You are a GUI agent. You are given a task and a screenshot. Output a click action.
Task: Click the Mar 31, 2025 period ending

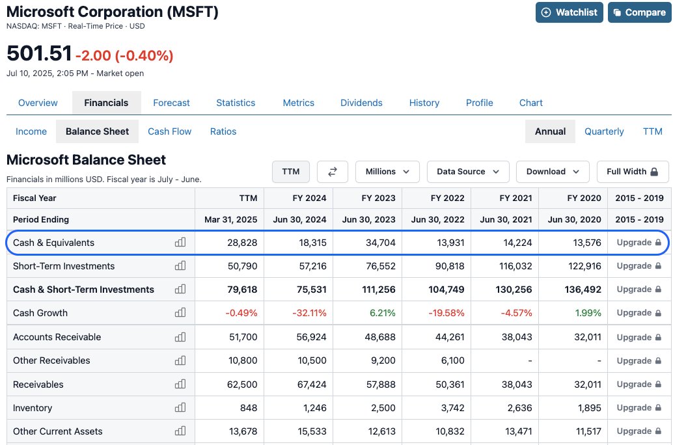(231, 219)
